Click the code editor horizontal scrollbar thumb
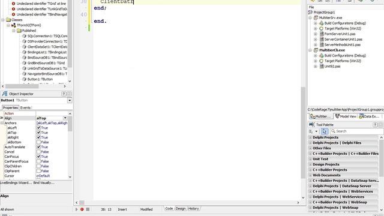Image resolution: width=384 pixels, height=216 pixels. (x=82, y=203)
